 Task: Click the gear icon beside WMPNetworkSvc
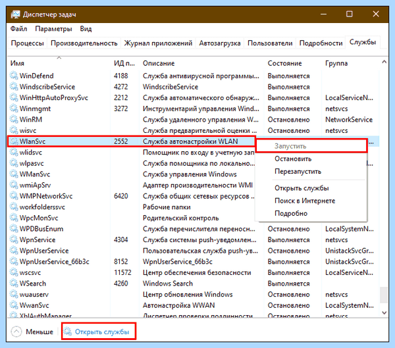point(14,196)
